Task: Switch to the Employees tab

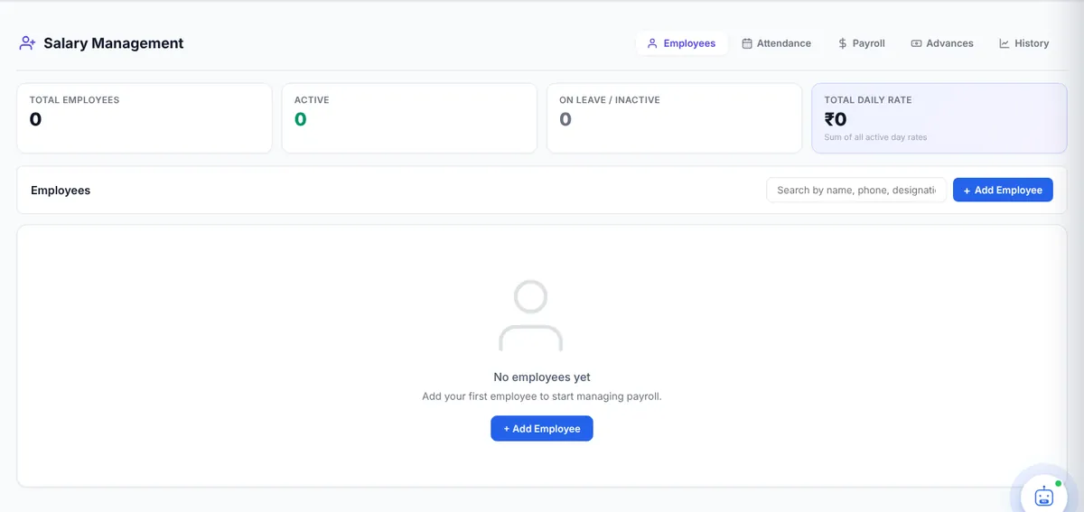Action: 681,43
